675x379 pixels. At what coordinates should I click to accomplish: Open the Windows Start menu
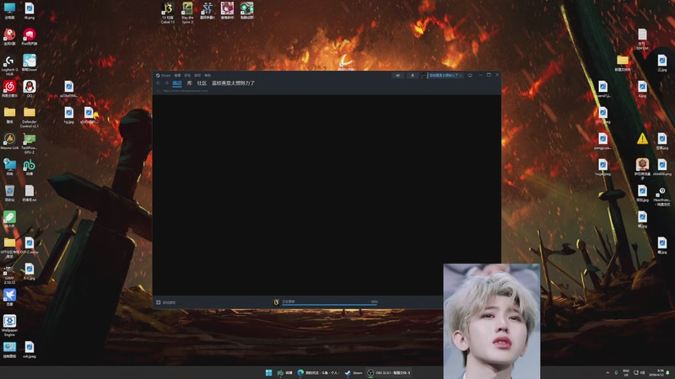point(268,372)
